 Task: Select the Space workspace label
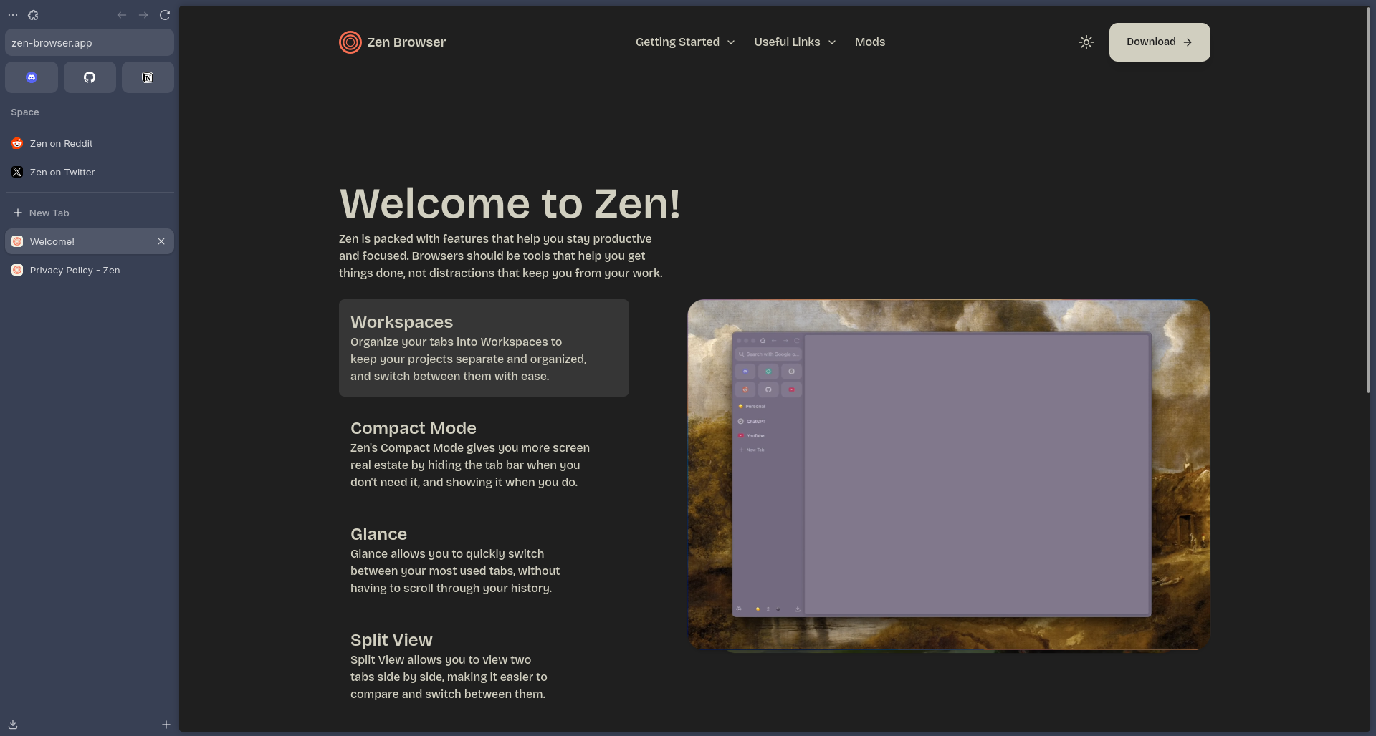click(25, 112)
